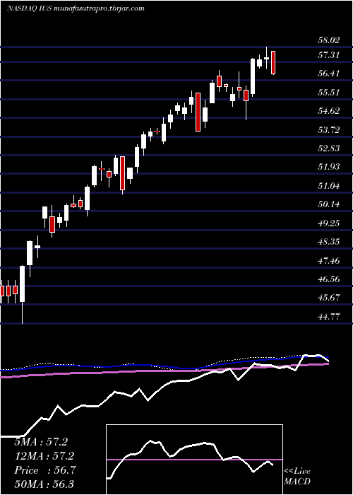This screenshot has width=353, height=495.
Task: Select the 55.51 price axis label
Action: (329, 93)
